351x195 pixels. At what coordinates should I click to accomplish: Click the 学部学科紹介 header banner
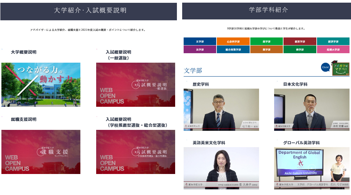tap(267, 11)
